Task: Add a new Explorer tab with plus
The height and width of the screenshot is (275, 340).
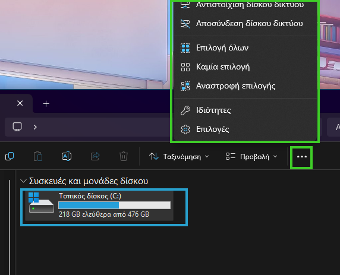Action: coord(46,104)
